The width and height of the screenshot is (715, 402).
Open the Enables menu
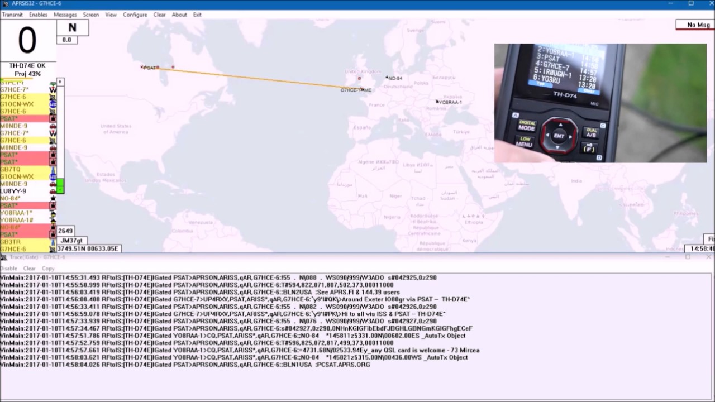(38, 15)
